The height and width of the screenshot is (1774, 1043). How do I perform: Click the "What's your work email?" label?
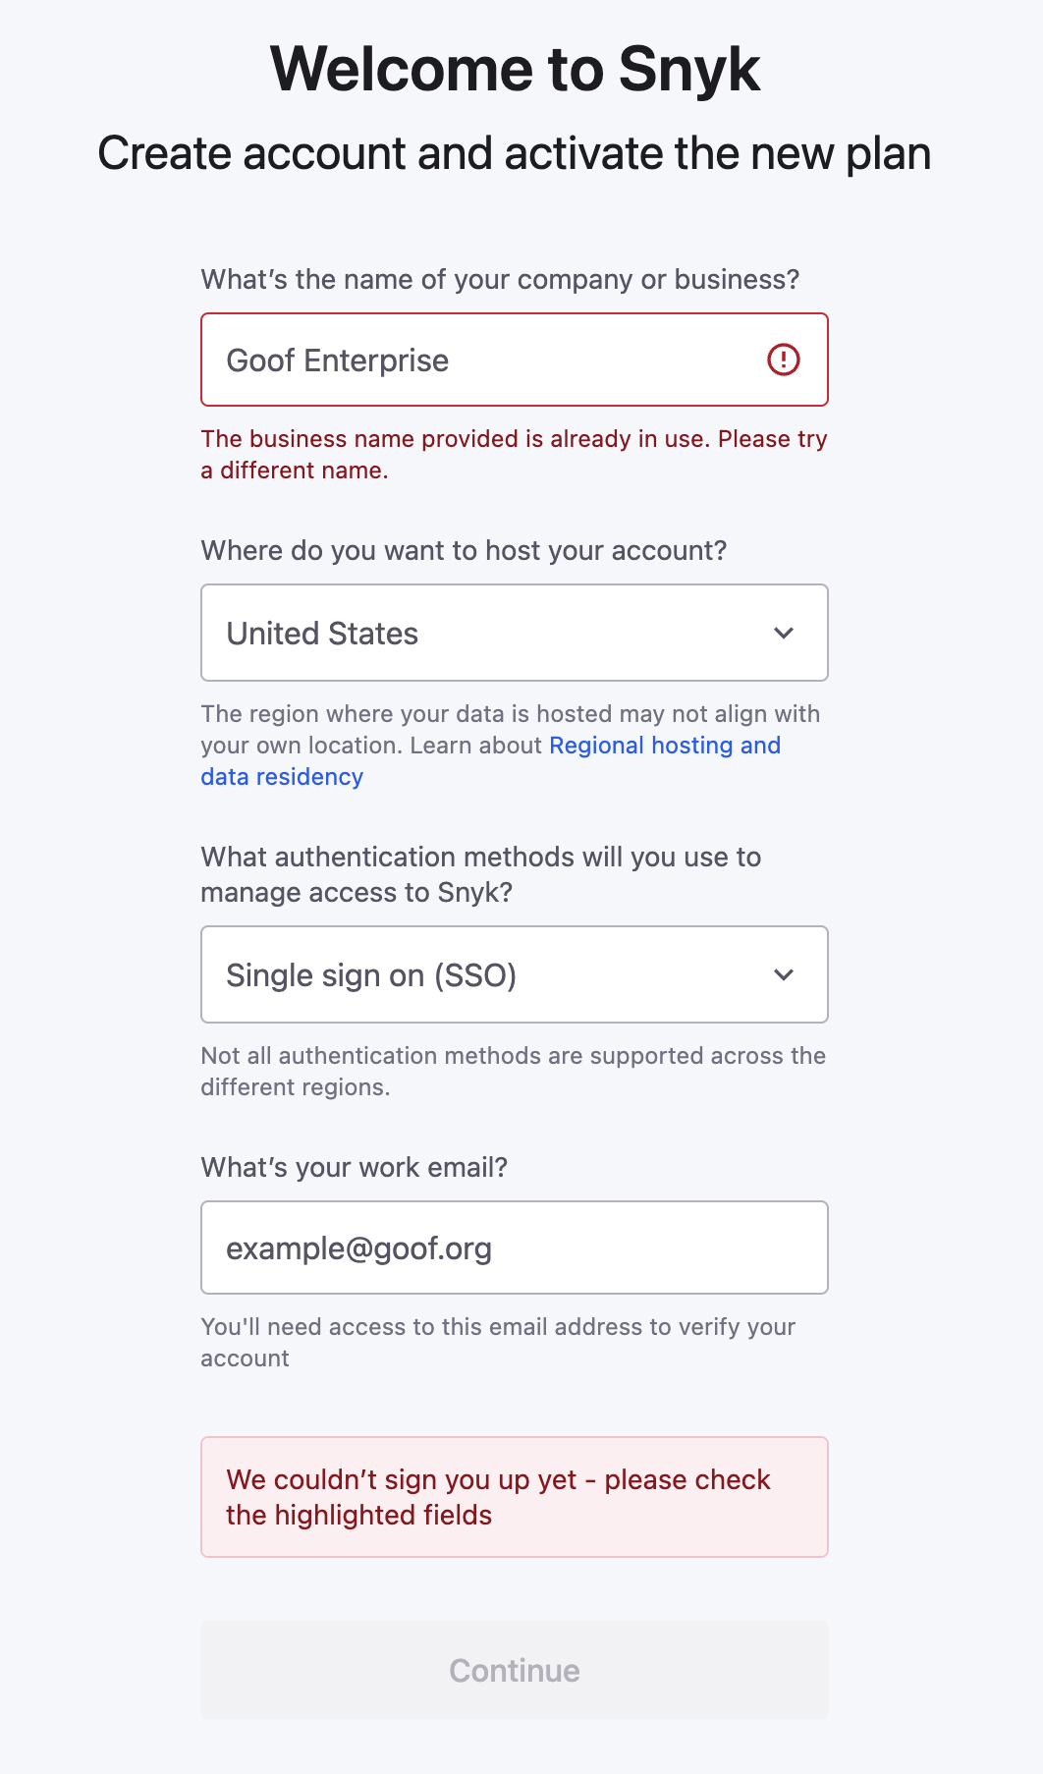pyautogui.click(x=354, y=1167)
